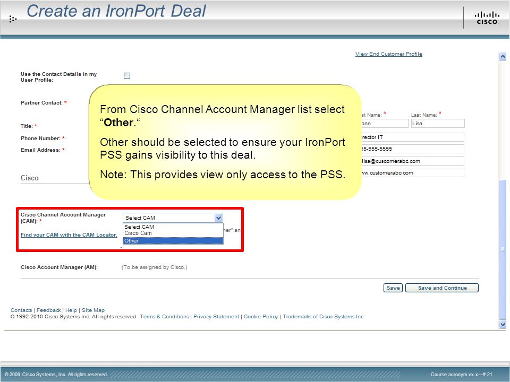
Task: Click the Cisco logo in the header
Action: (x=487, y=18)
